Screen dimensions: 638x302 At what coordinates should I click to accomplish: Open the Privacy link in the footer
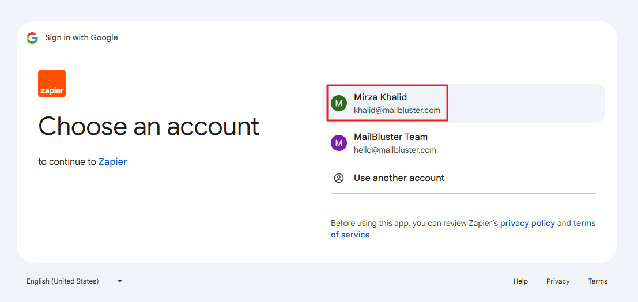point(558,281)
